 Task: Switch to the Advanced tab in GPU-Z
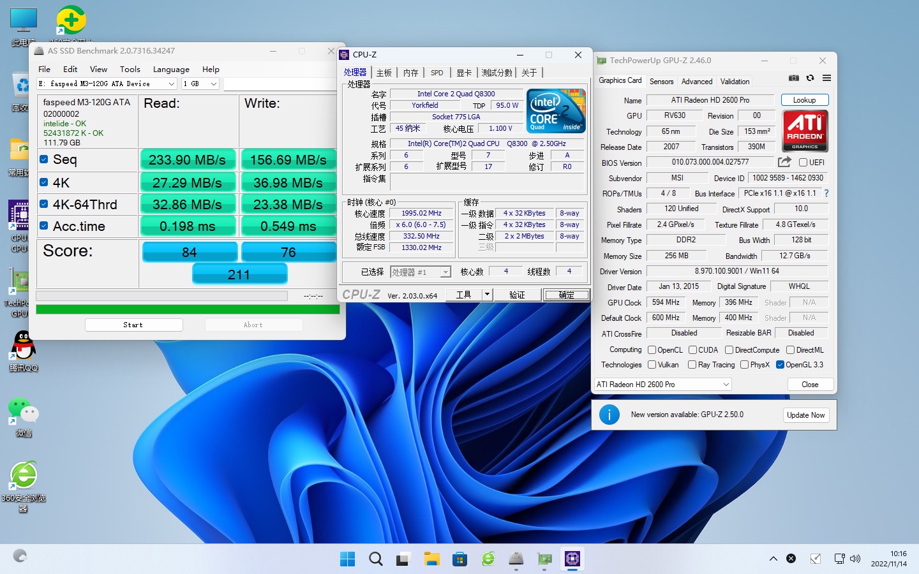tap(697, 82)
